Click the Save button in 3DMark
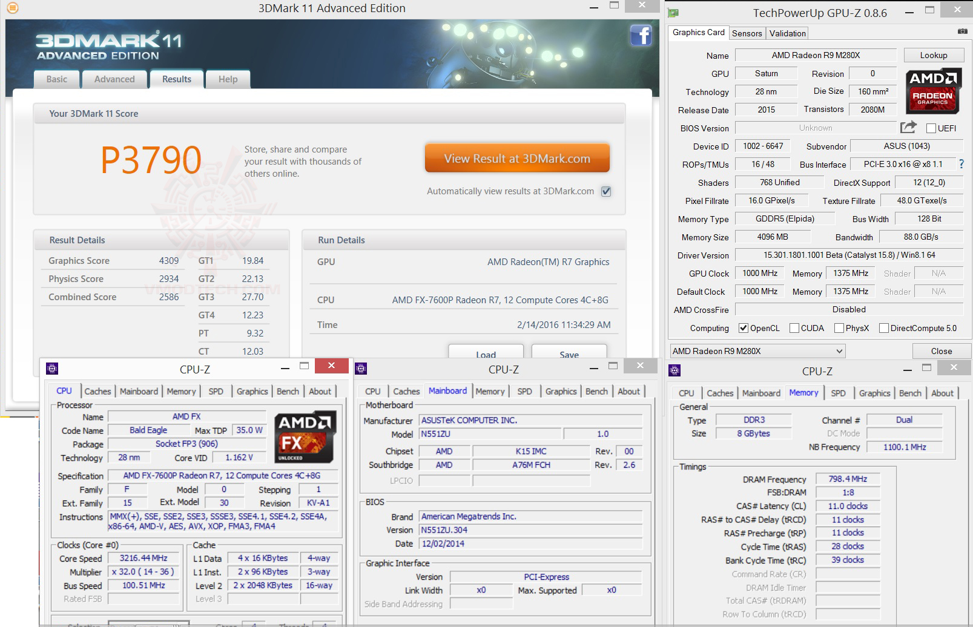The height and width of the screenshot is (627, 973). click(x=569, y=352)
